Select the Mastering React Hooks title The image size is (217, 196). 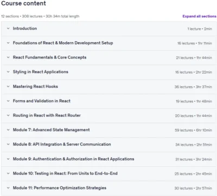[x=35, y=87]
